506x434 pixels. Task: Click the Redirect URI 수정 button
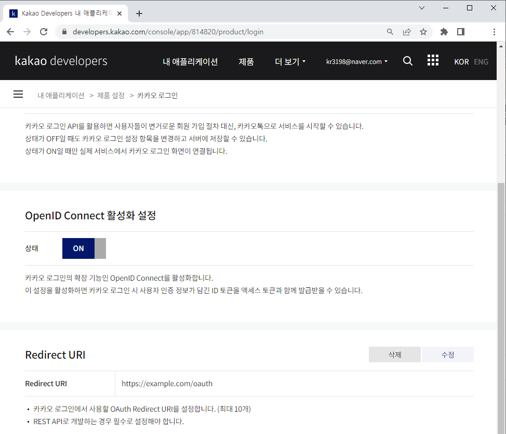448,354
